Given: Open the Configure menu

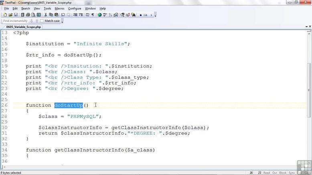Looking at the screenshot, I should [75, 8].
